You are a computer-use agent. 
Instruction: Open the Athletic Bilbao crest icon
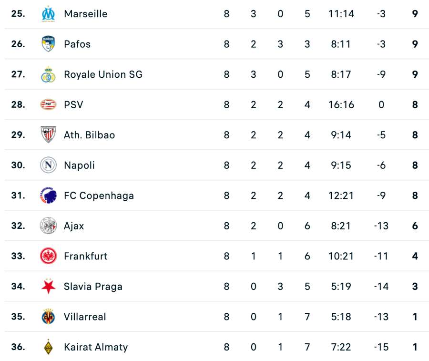48,135
